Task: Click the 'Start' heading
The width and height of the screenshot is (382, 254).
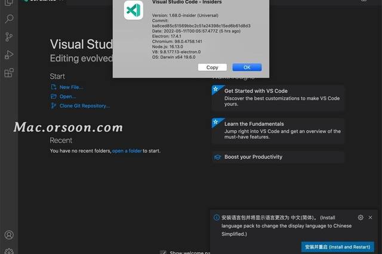Action: 57,76
